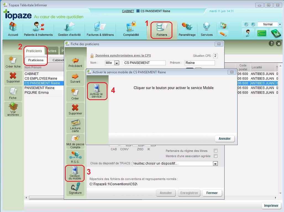Click the Nom field CS PANSEMENT
The height and width of the screenshot is (212, 284).
pos(144,63)
